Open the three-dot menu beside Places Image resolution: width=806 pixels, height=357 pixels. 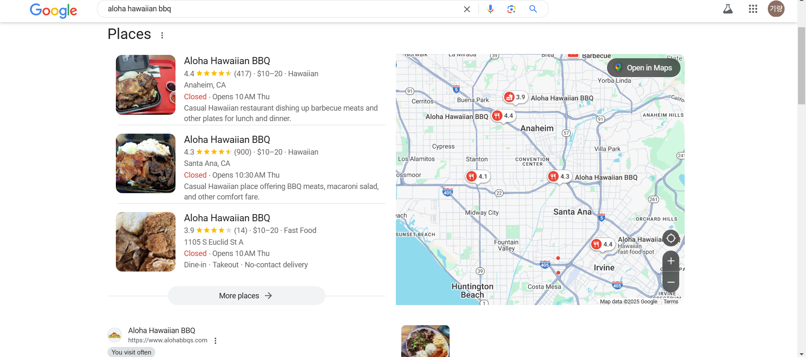[162, 35]
